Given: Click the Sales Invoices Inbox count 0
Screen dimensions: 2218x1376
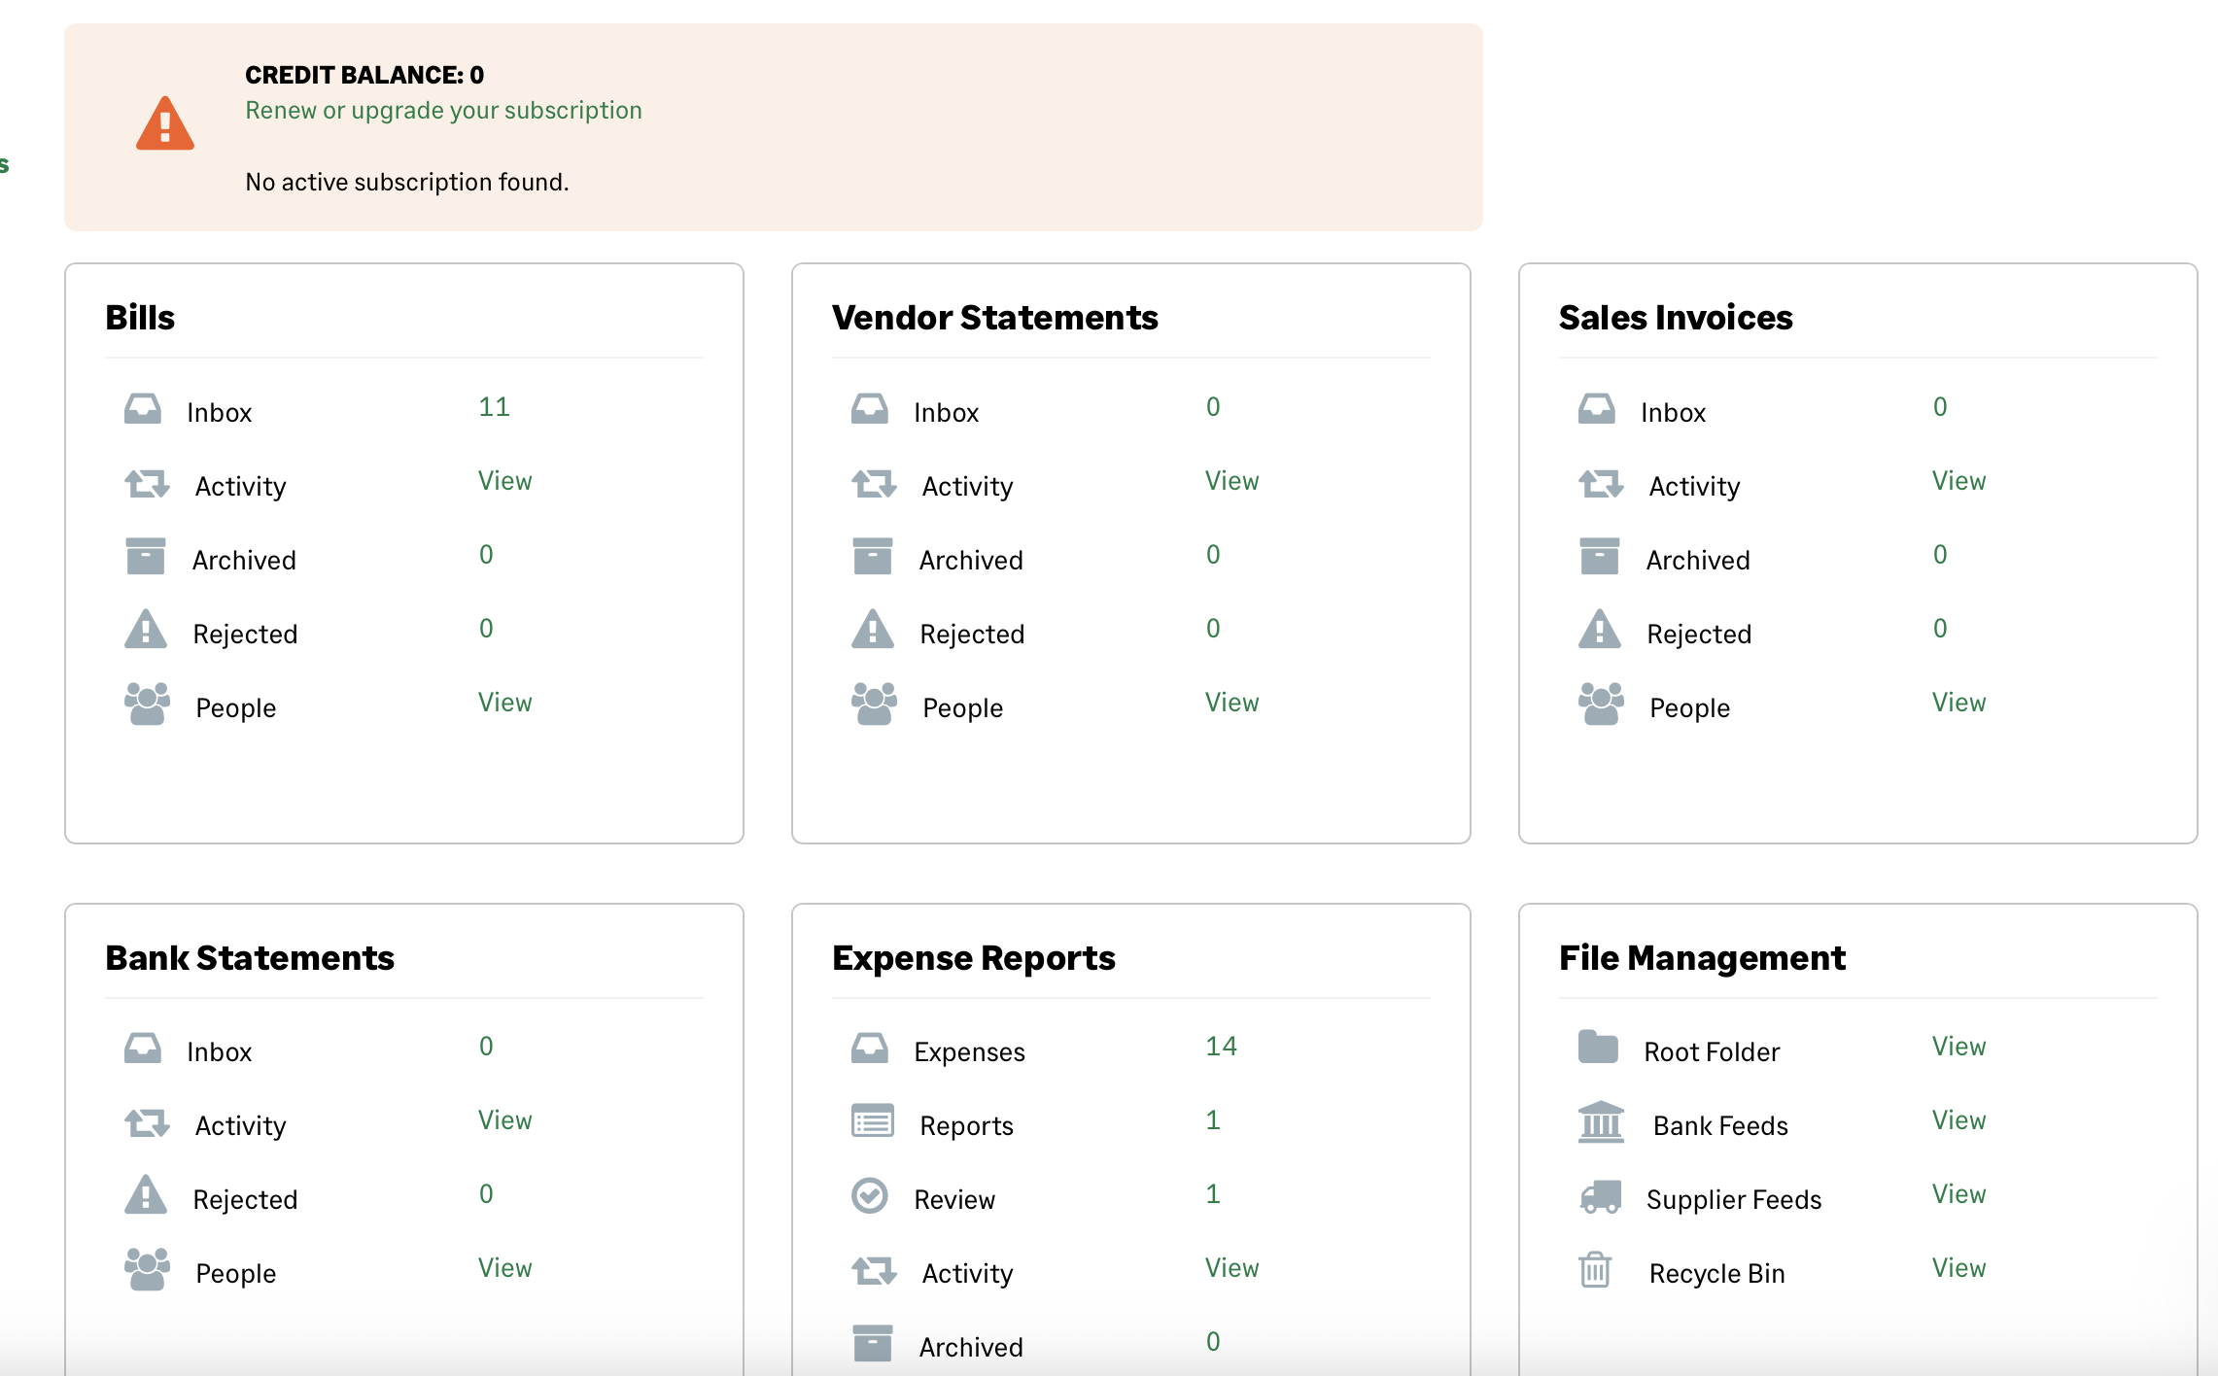Looking at the screenshot, I should coord(1940,406).
